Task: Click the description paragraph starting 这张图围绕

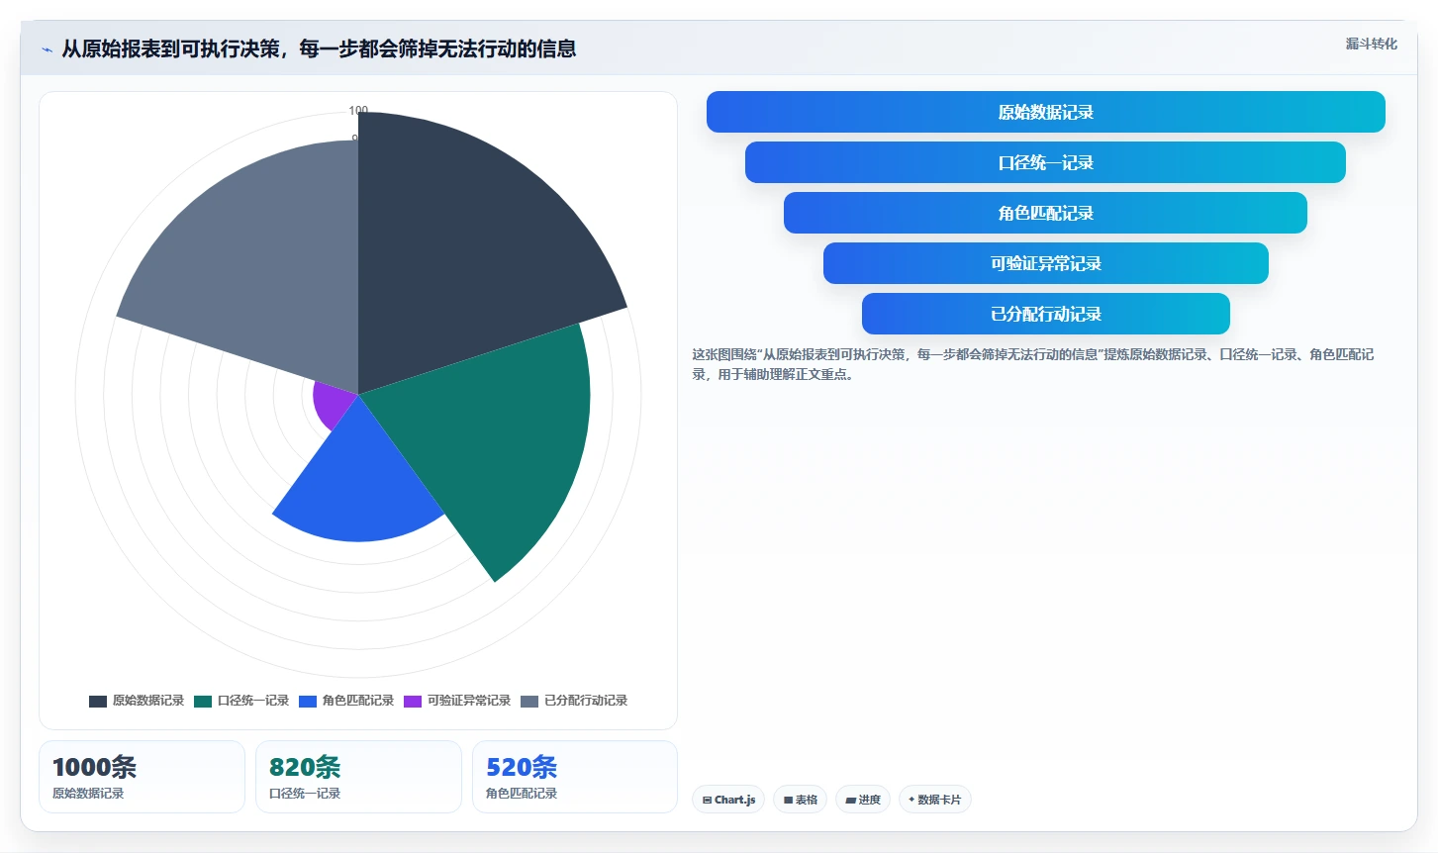Action: tap(1033, 364)
